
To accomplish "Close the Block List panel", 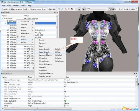I will click(x=57, y=12).
